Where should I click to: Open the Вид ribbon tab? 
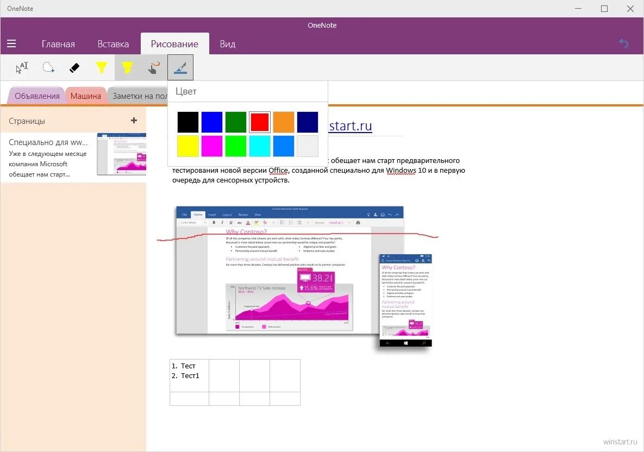coord(227,43)
